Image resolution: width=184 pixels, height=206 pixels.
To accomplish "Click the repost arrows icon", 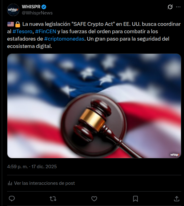I will click(53, 199).
